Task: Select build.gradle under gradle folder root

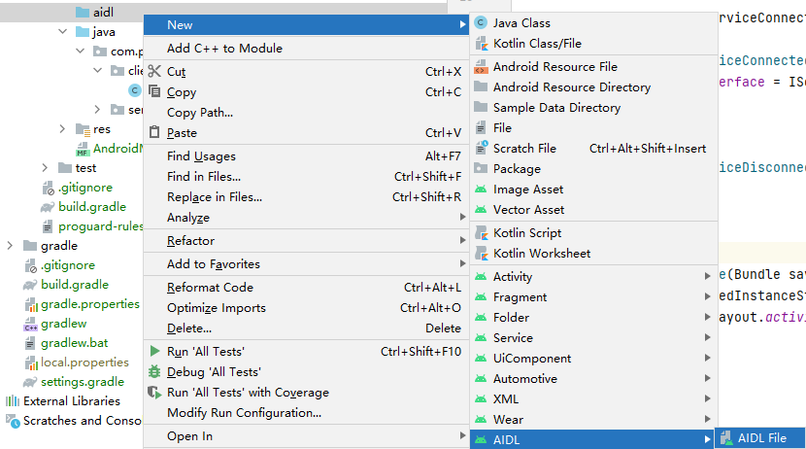Action: [75, 285]
